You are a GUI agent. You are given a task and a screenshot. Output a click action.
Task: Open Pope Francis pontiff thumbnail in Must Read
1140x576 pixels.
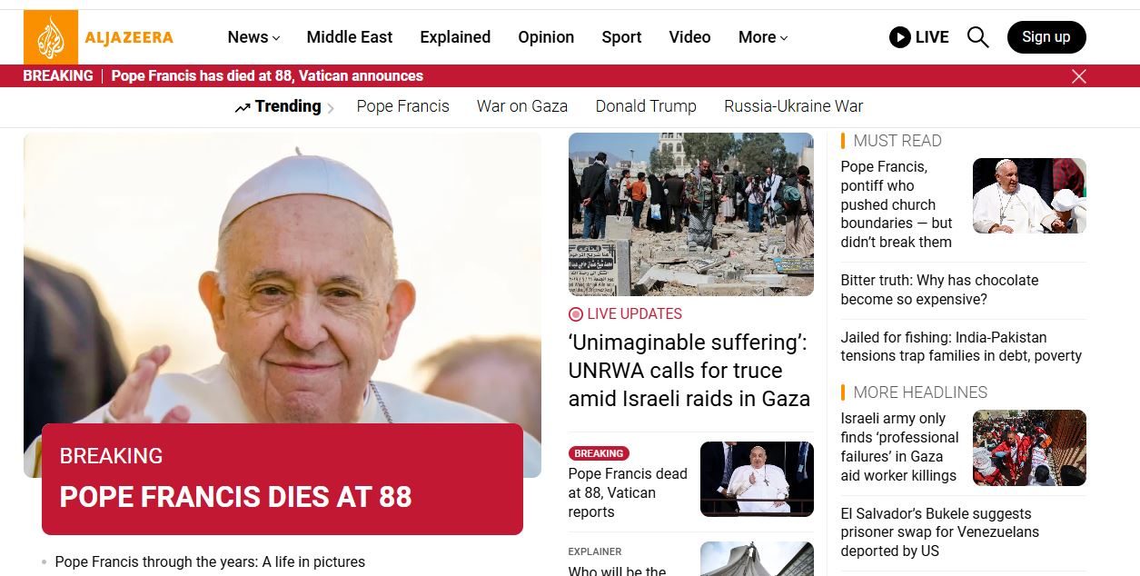(1029, 195)
